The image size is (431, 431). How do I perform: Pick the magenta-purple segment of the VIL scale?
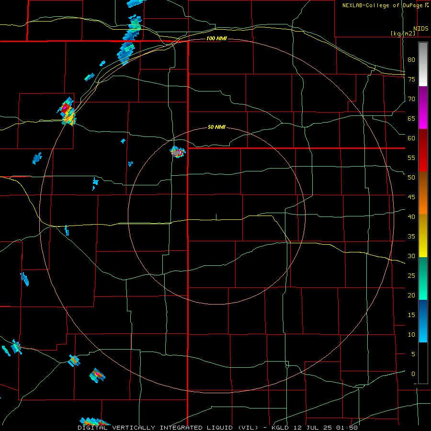423,107
